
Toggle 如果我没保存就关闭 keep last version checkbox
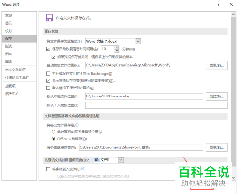coord(54,57)
